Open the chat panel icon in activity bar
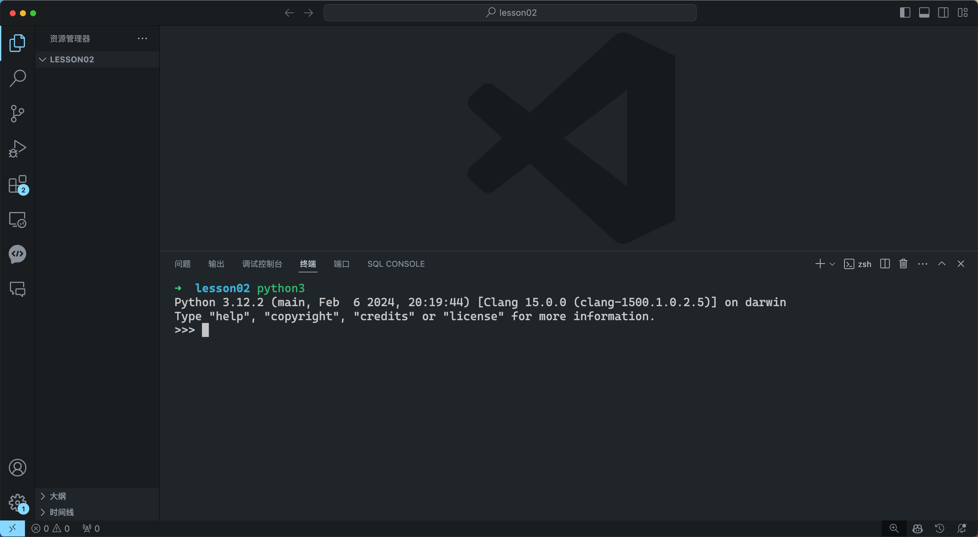This screenshot has width=978, height=537. [18, 289]
